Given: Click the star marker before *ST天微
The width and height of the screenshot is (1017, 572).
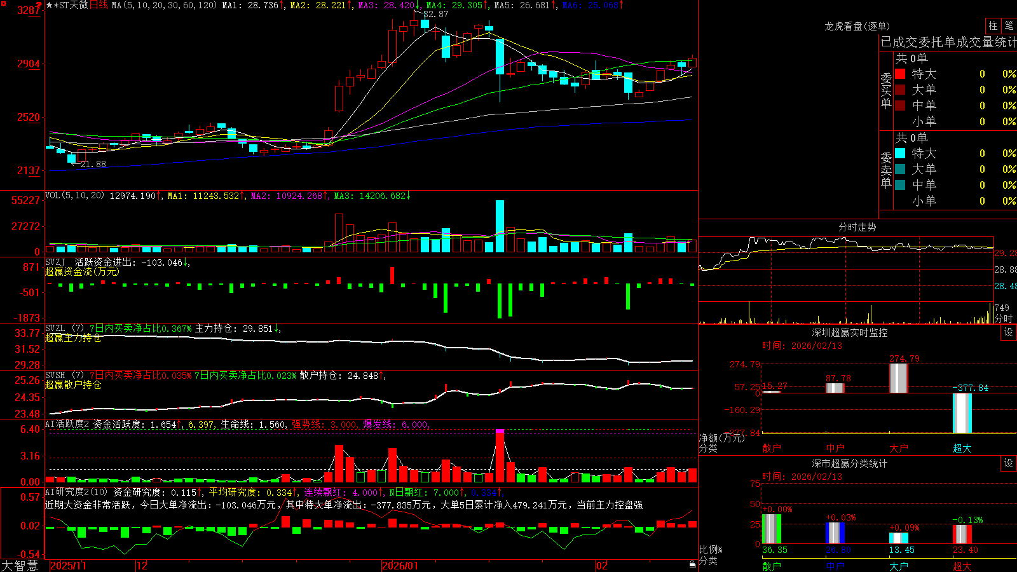Looking at the screenshot, I should coord(50,5).
